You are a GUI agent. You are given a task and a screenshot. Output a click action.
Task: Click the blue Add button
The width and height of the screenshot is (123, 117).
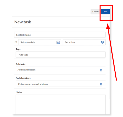click(105, 12)
